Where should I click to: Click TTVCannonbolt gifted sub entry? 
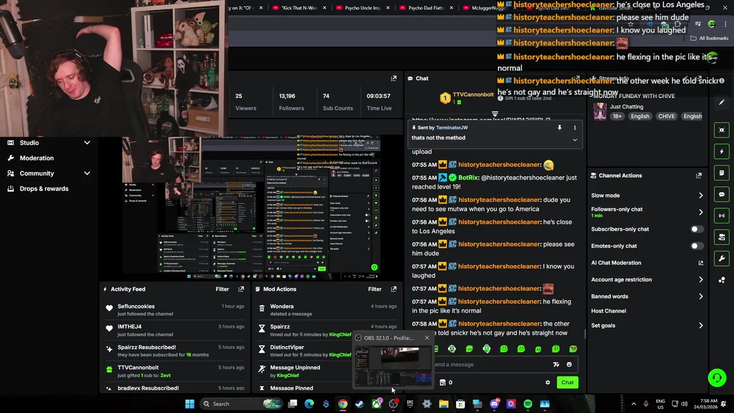pyautogui.click(x=176, y=371)
